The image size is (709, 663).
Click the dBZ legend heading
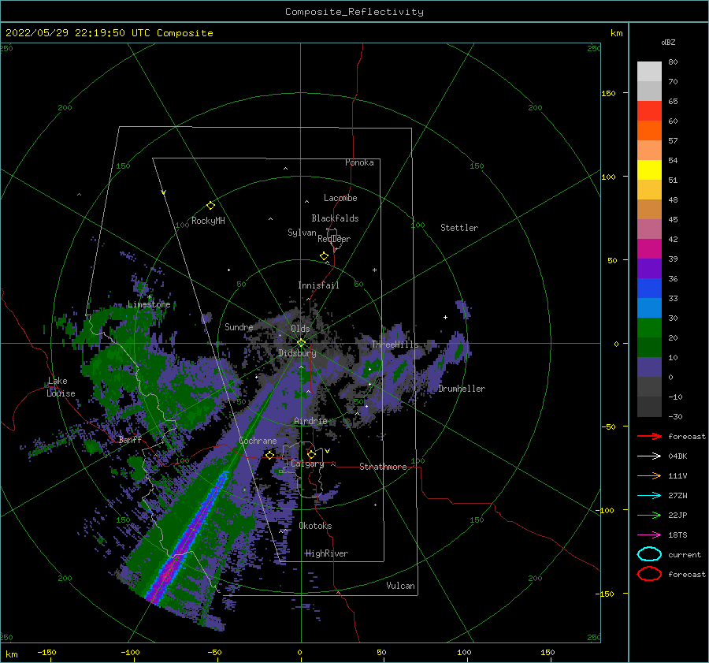(x=668, y=42)
